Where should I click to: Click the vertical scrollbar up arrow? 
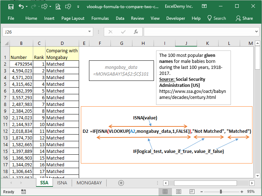click(x=257, y=43)
